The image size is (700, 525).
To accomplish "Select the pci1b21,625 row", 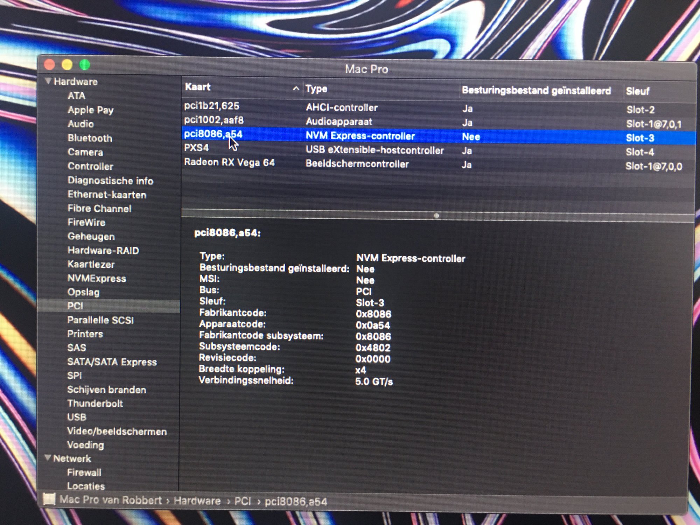I will point(439,107).
